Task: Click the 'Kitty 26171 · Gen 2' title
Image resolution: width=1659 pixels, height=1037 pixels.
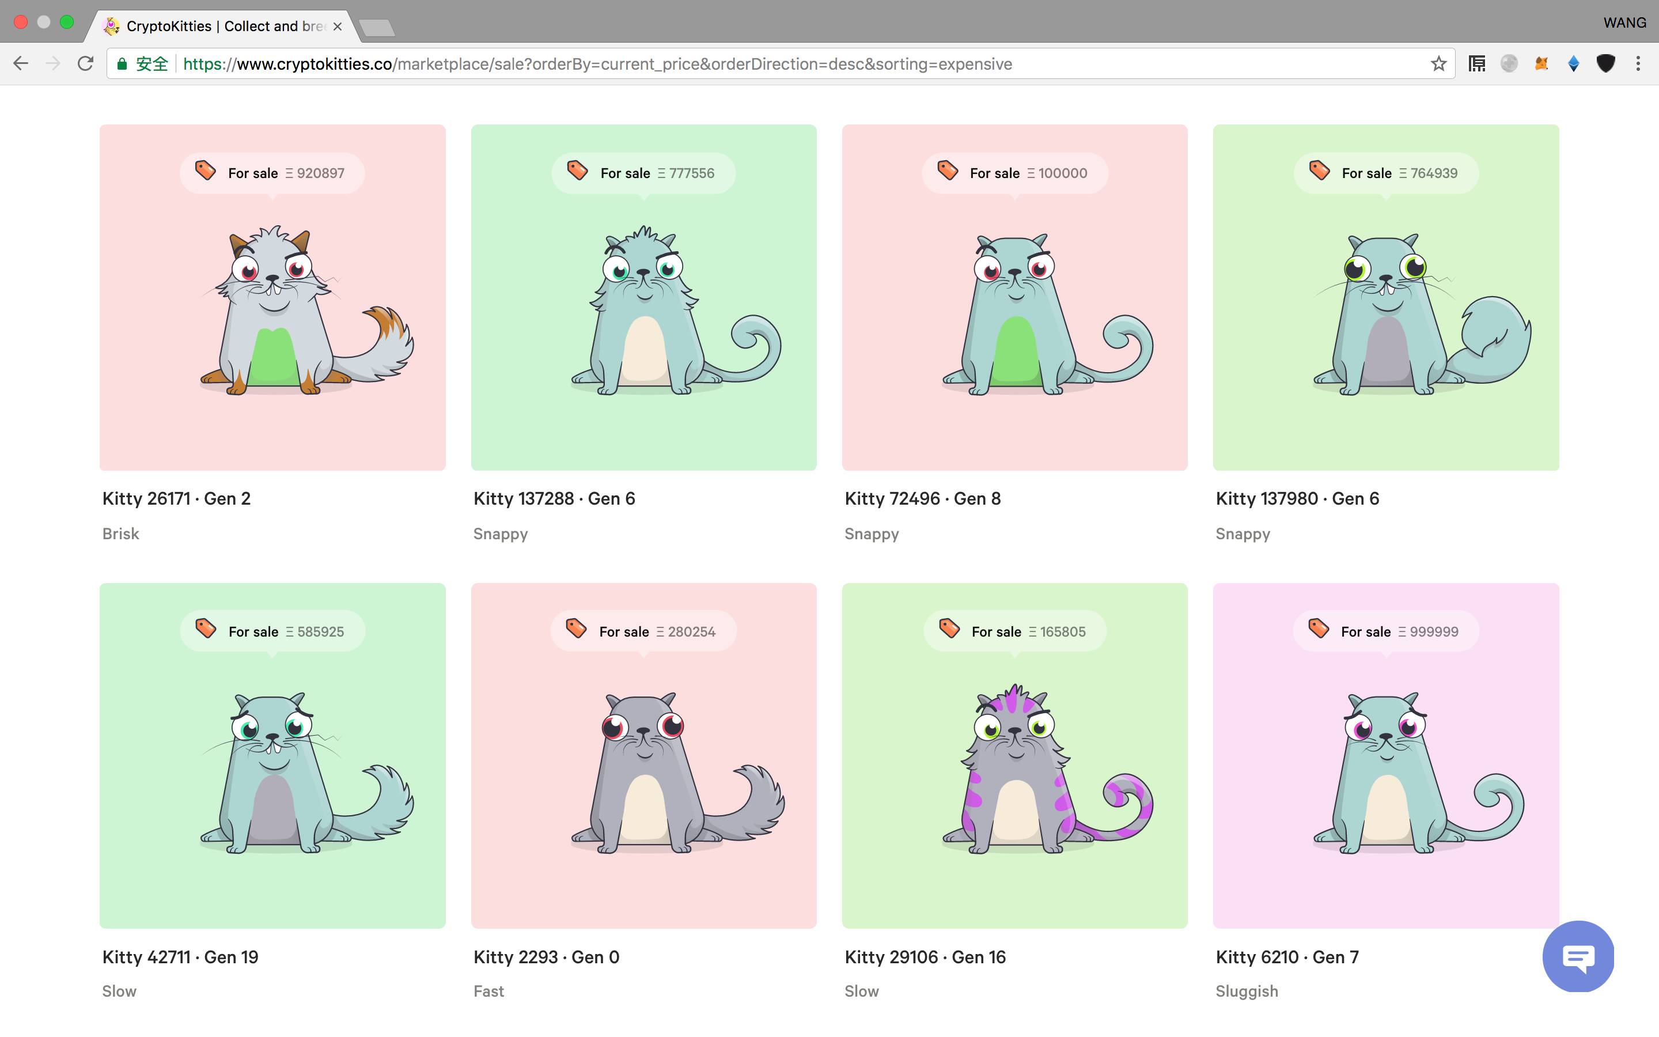Action: [176, 498]
